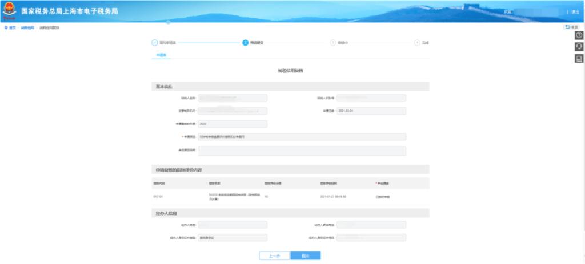This screenshot has width=585, height=264.
Task: Click 退出 to log out
Action: click(575, 11)
